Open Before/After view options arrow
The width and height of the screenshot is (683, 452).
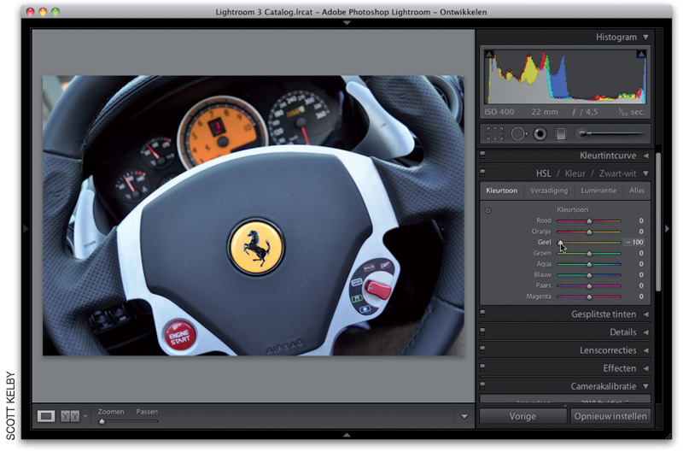click(85, 416)
